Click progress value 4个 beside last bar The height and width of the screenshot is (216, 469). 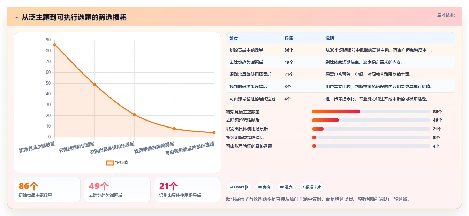[x=436, y=146]
